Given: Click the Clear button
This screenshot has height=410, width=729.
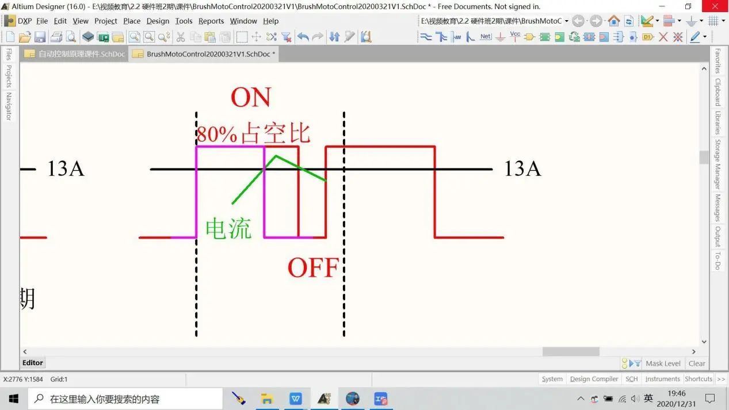Looking at the screenshot, I should (x=697, y=363).
